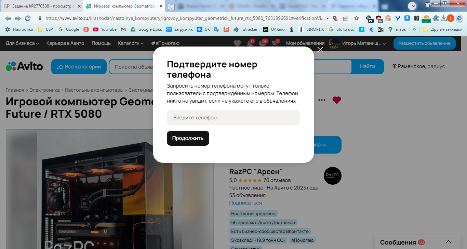The height and width of the screenshot is (249, 467).
Task: Click the Avito logo
Action: 24,66
